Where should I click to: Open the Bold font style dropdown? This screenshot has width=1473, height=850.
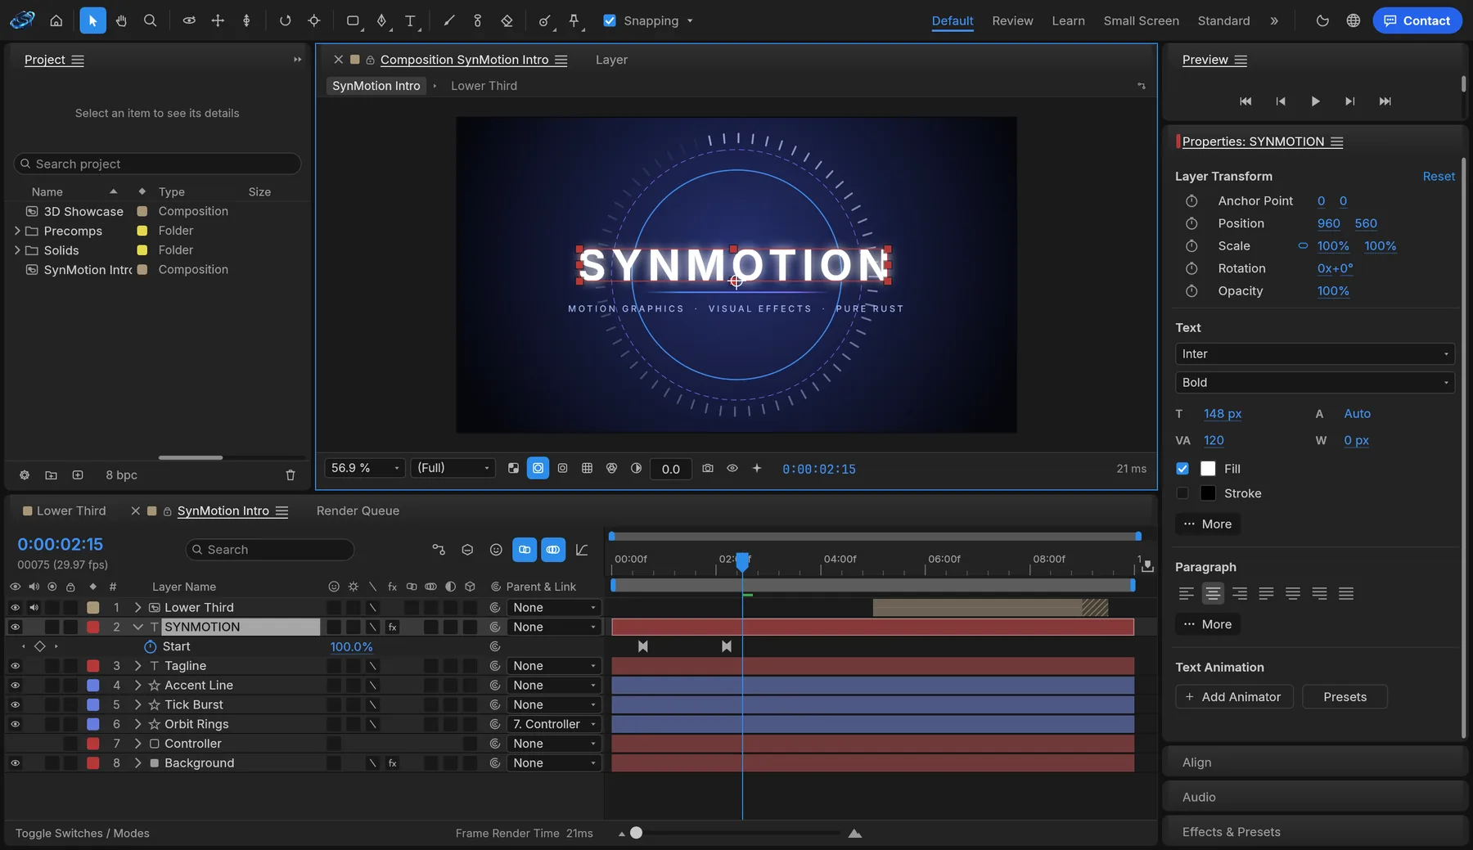(x=1315, y=383)
